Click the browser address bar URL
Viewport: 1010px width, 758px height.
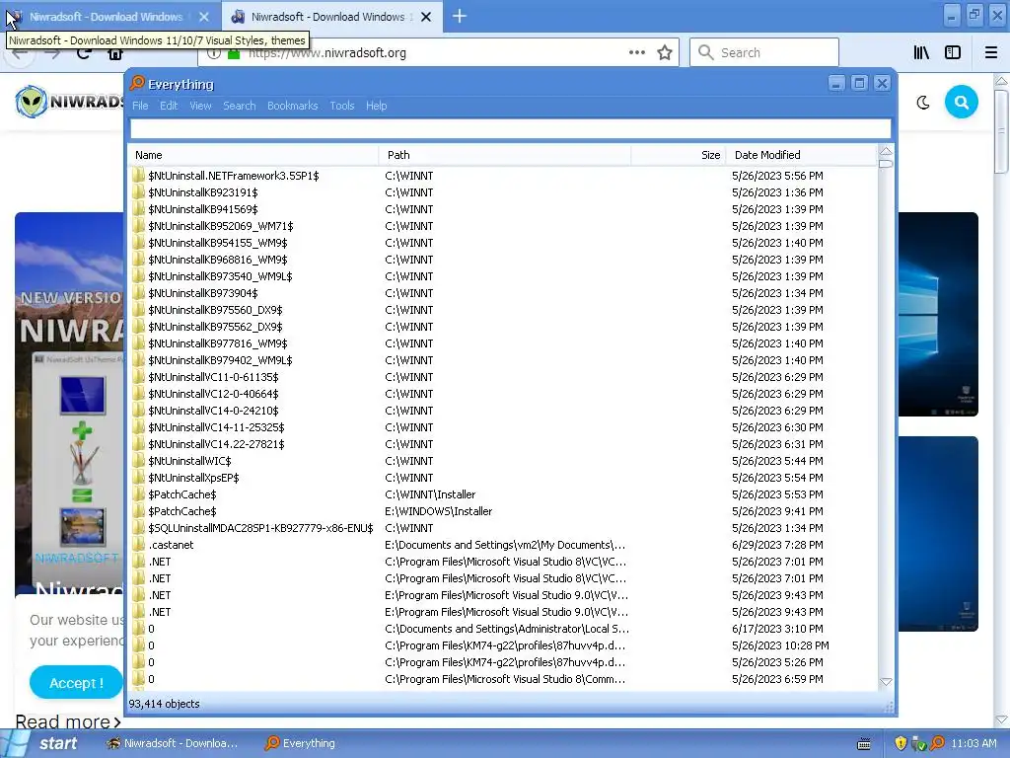coord(327,53)
